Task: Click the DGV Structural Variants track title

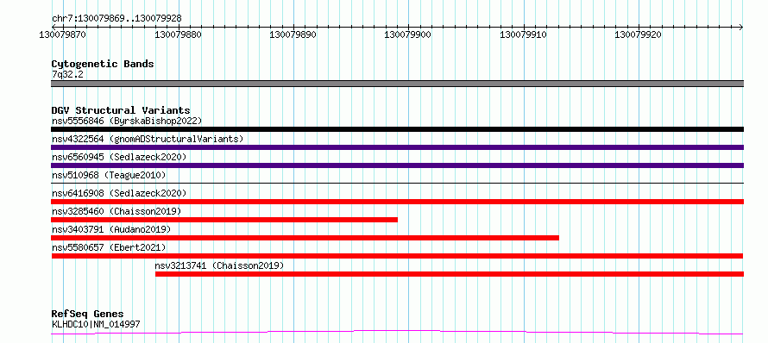Action: coord(121,110)
